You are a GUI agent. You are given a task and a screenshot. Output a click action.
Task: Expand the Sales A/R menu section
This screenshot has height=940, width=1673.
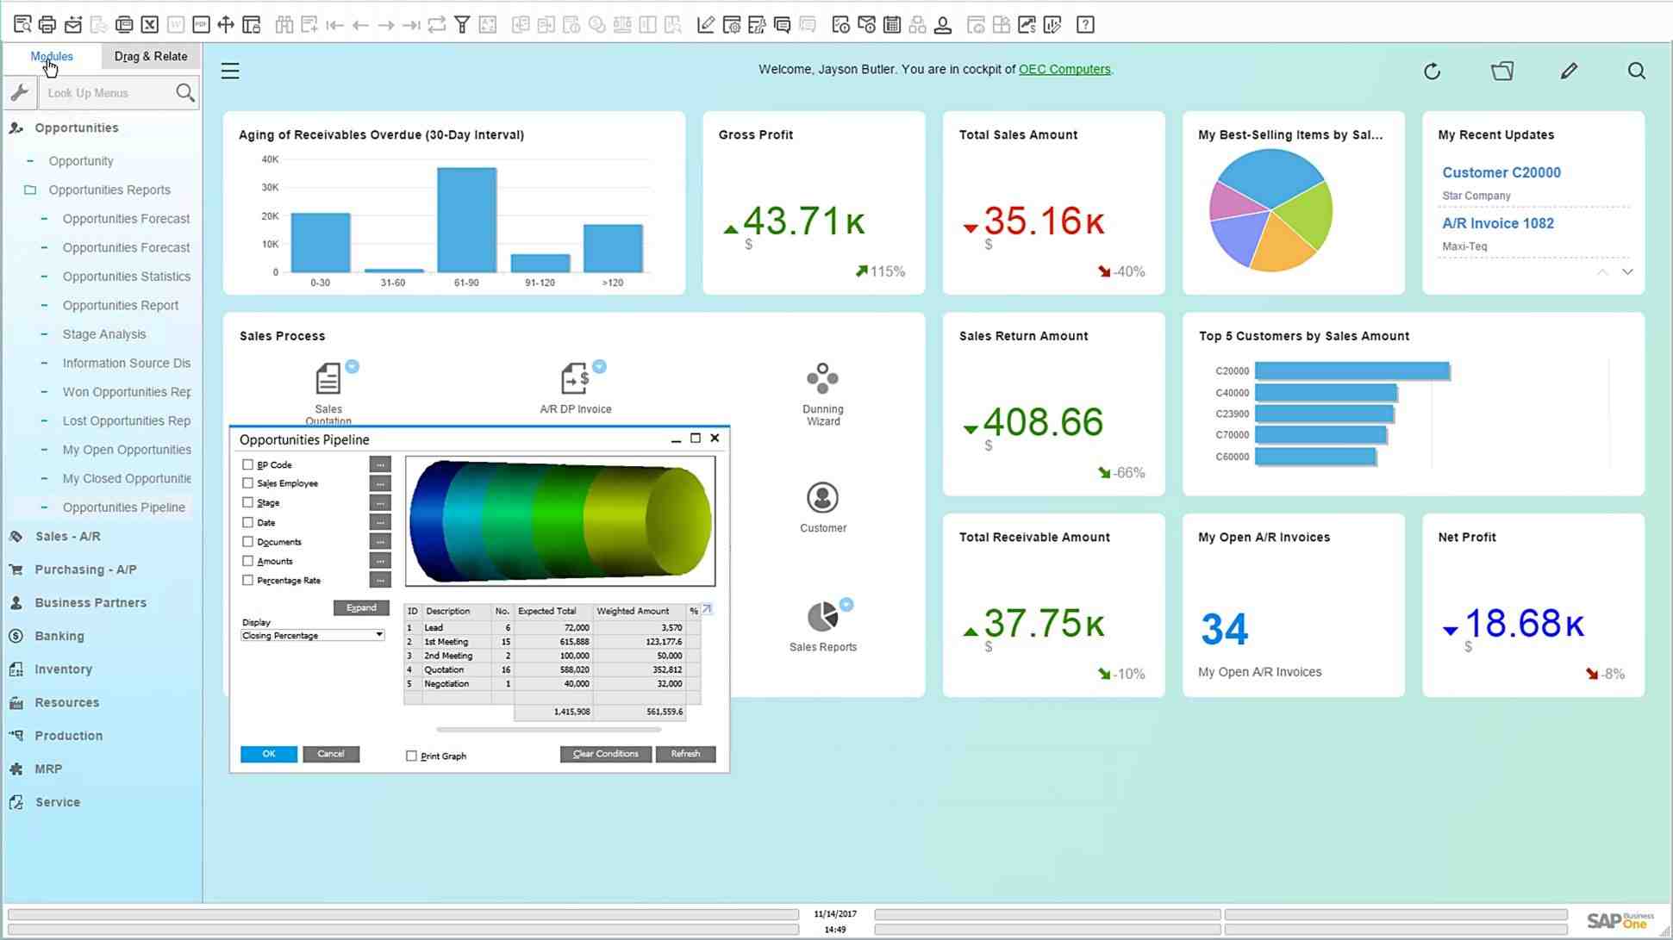[68, 536]
